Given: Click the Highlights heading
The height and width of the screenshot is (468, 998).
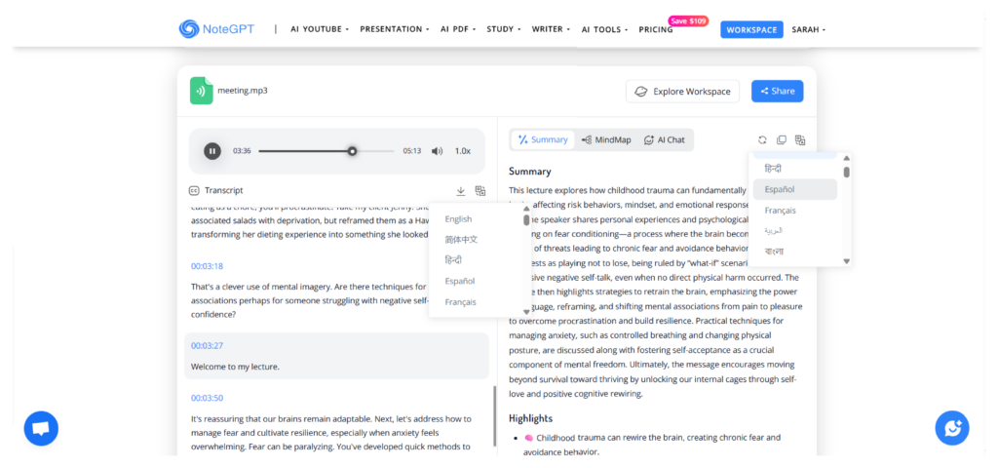Looking at the screenshot, I should point(531,418).
